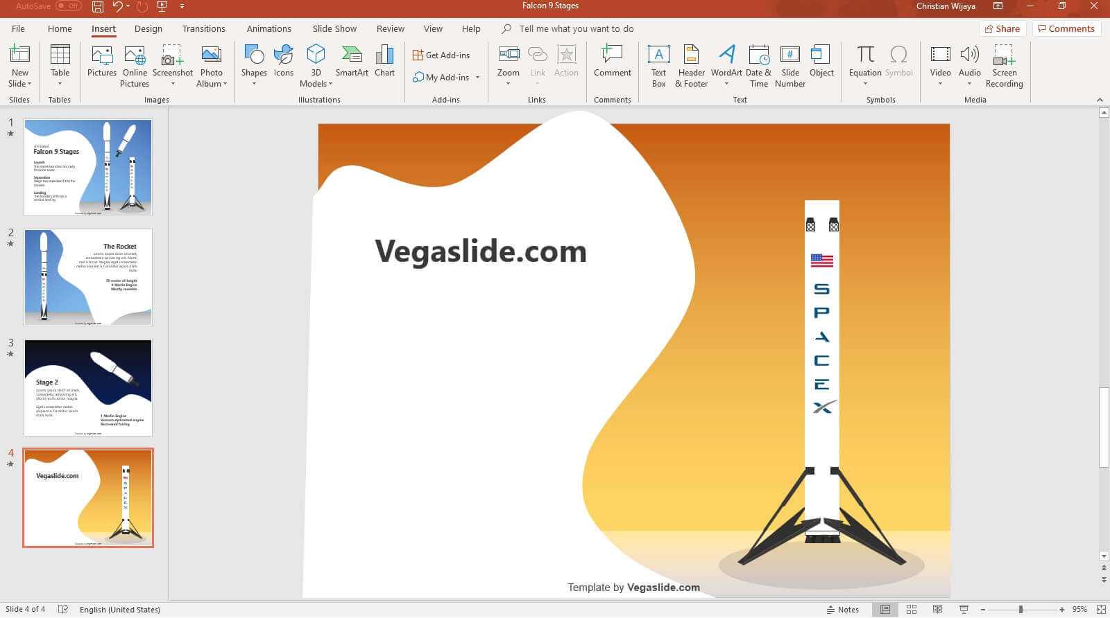This screenshot has height=618, width=1110.
Task: Click the New Slide icon
Action: point(19,55)
